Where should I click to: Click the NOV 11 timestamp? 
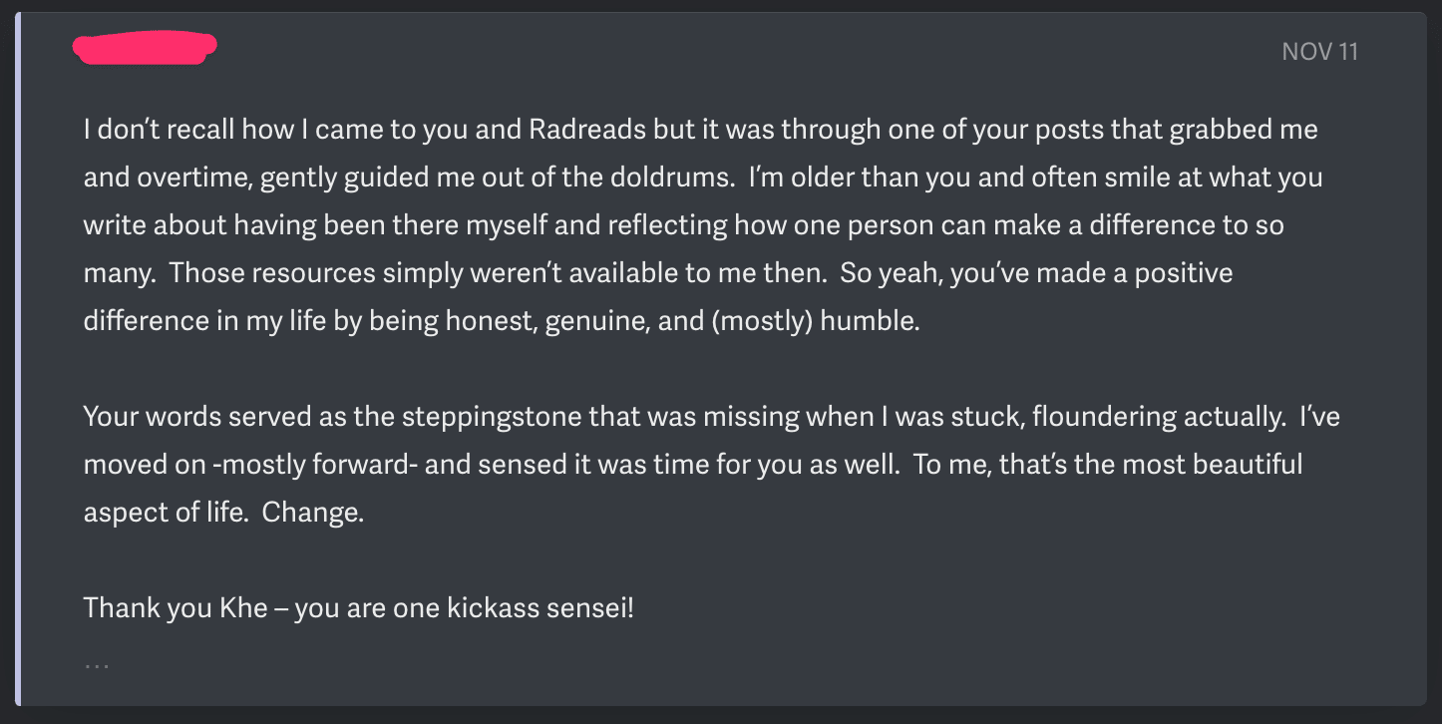click(x=1320, y=52)
